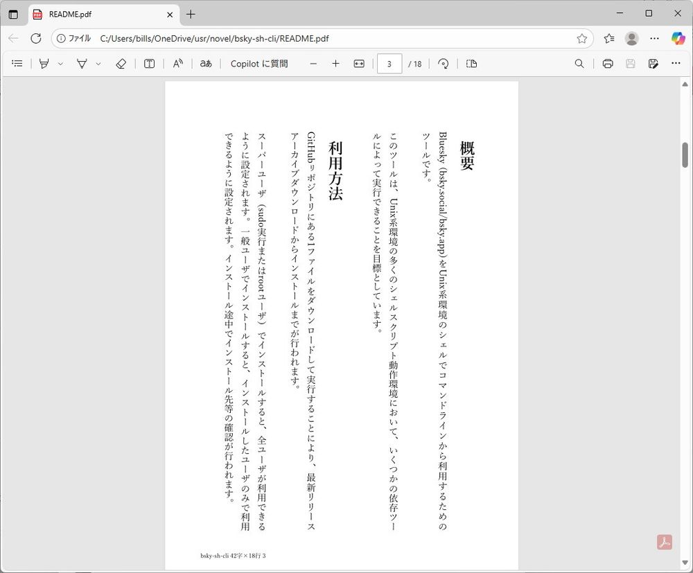
Task: Search within the PDF
Action: tap(579, 64)
